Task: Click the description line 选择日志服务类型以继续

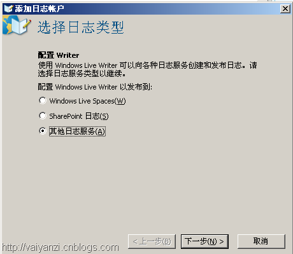Action: 82,74
